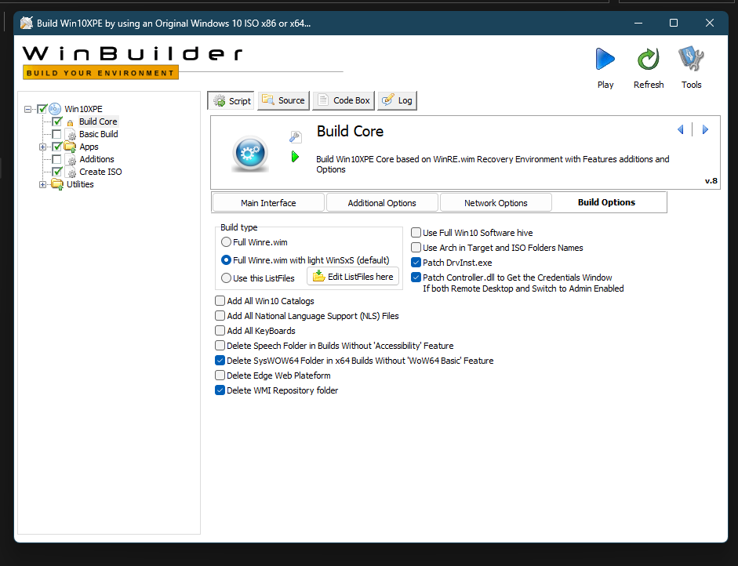Switch to Additional Options tab

(x=382, y=203)
